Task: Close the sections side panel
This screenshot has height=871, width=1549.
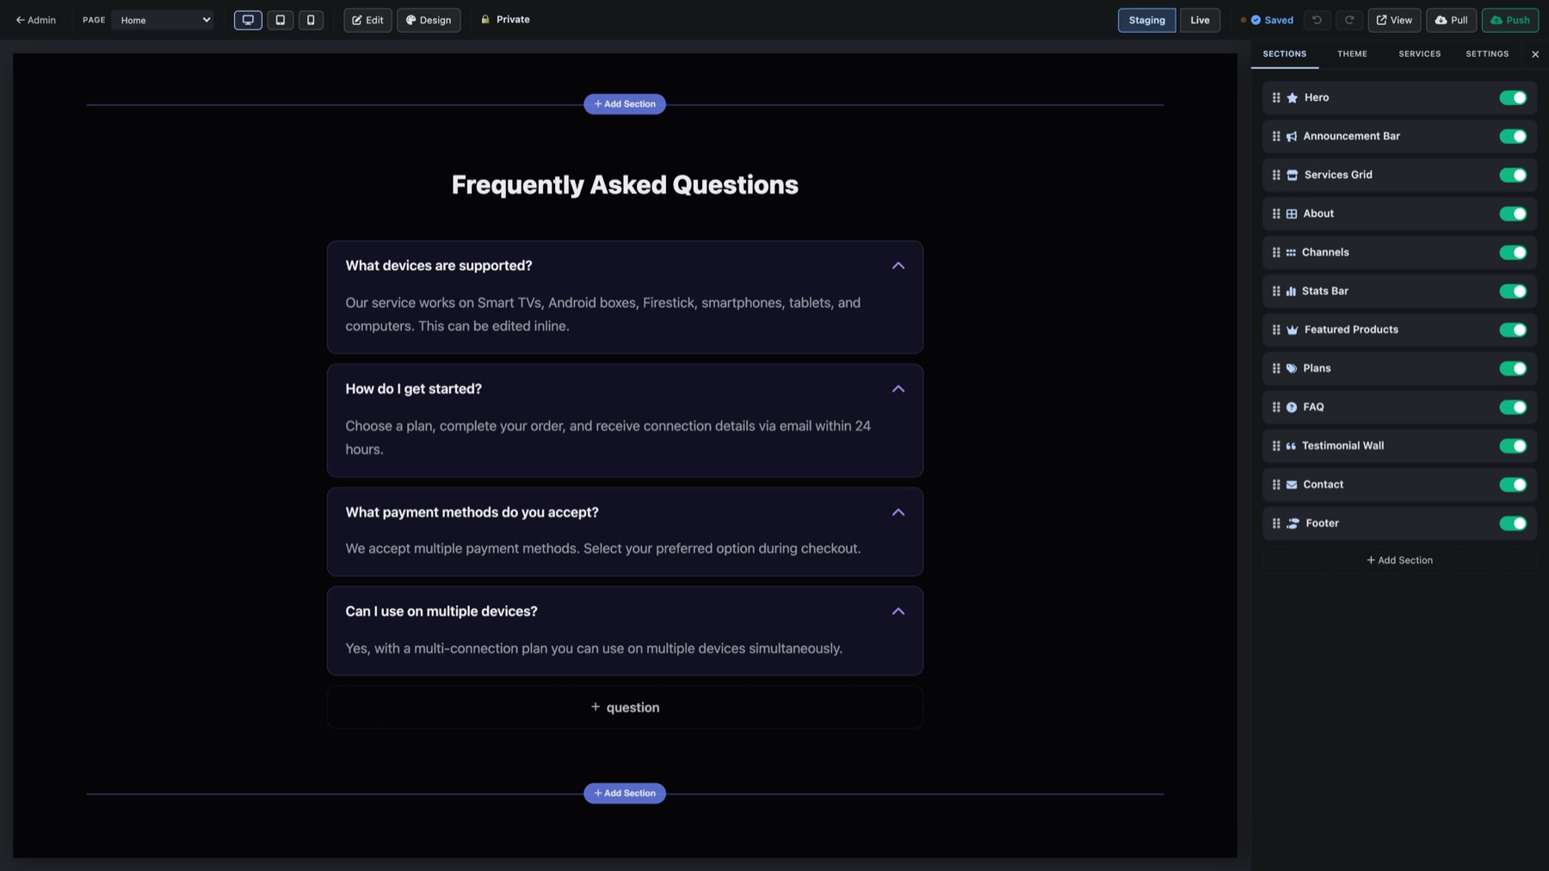Action: pyautogui.click(x=1535, y=54)
